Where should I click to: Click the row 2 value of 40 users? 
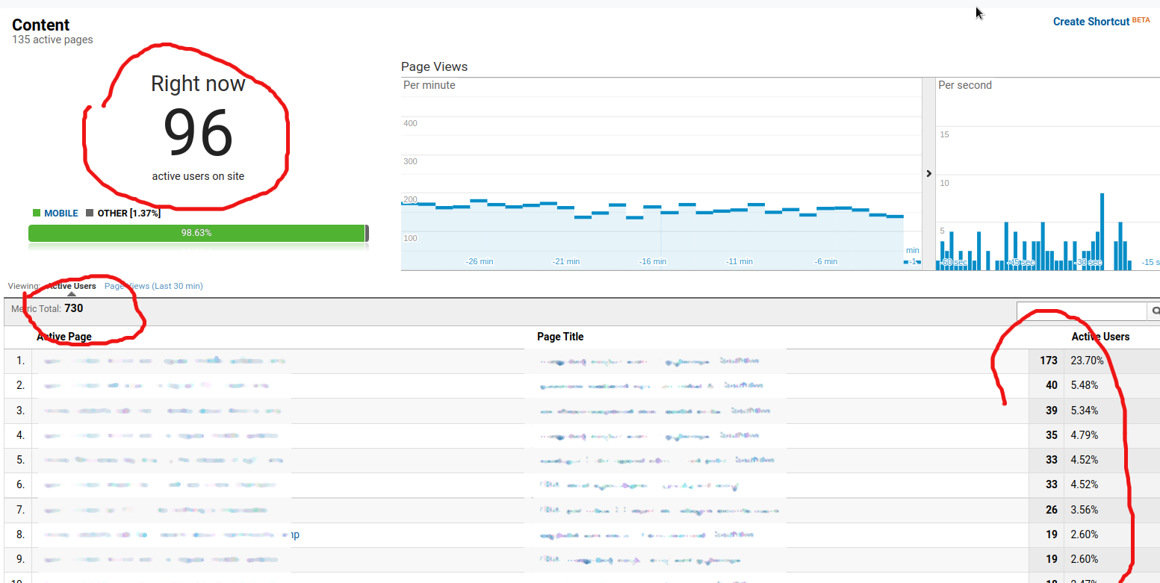1051,385
